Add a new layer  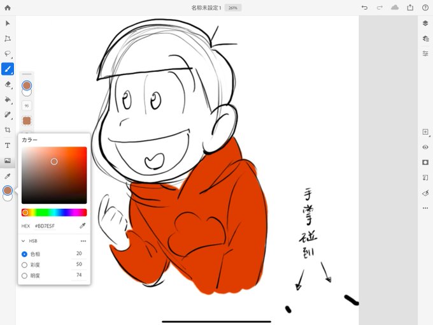[425, 132]
